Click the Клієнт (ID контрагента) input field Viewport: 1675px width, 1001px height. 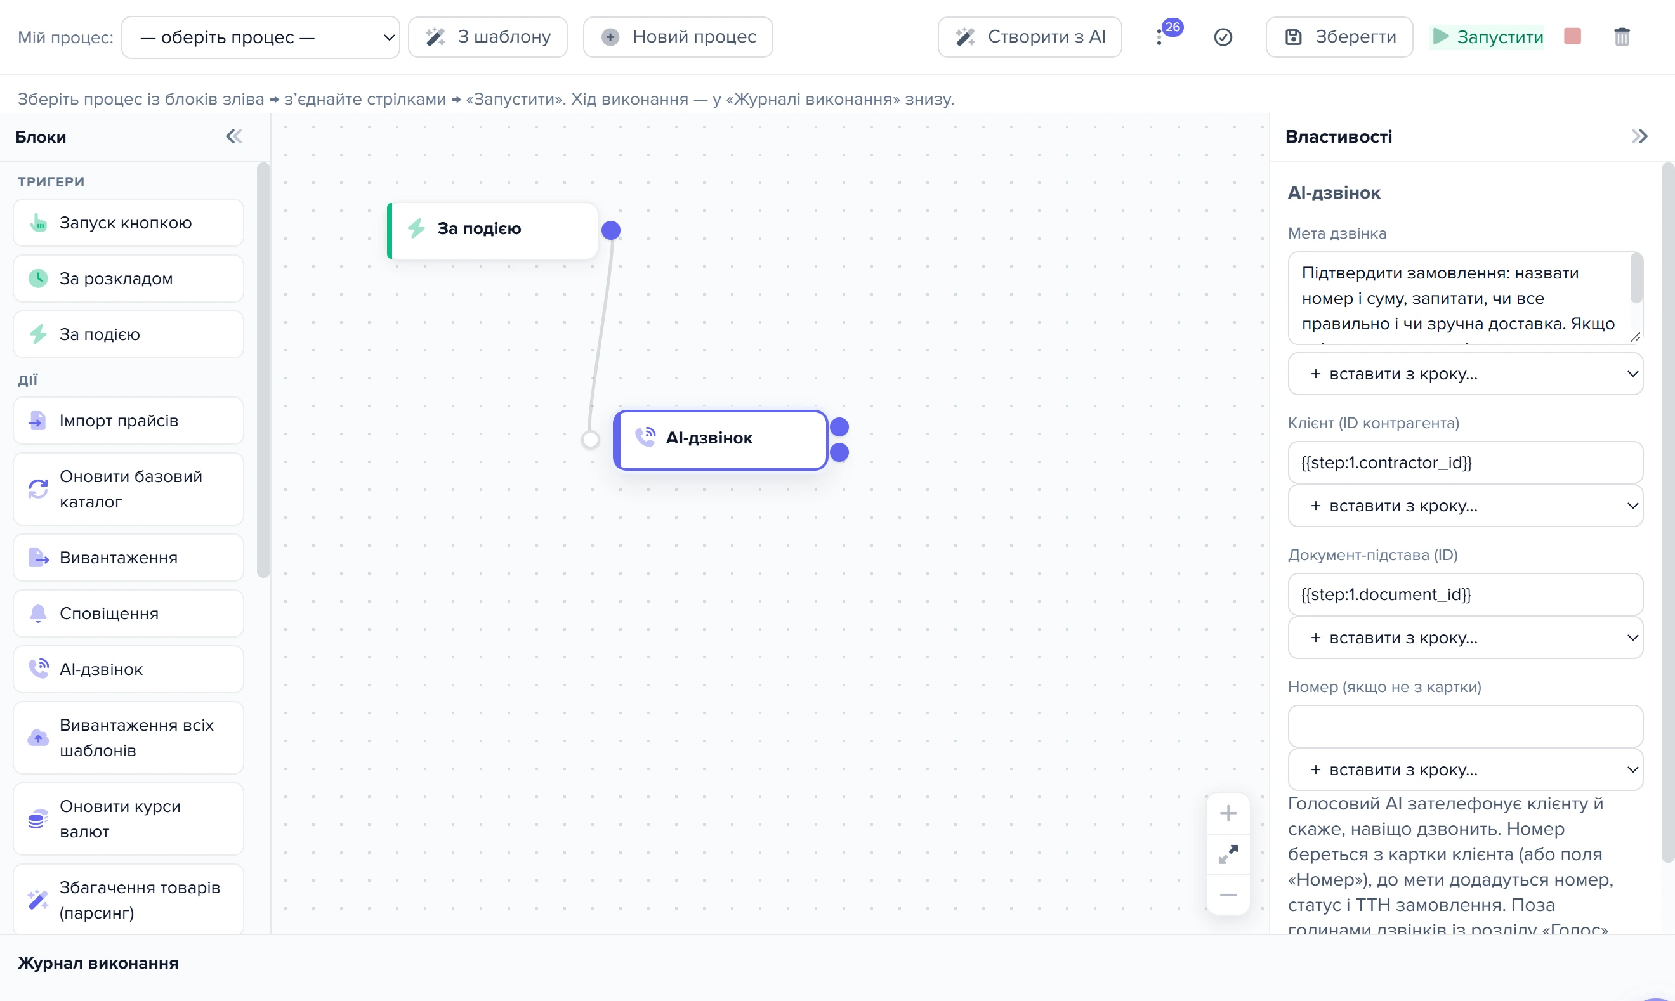(x=1465, y=462)
